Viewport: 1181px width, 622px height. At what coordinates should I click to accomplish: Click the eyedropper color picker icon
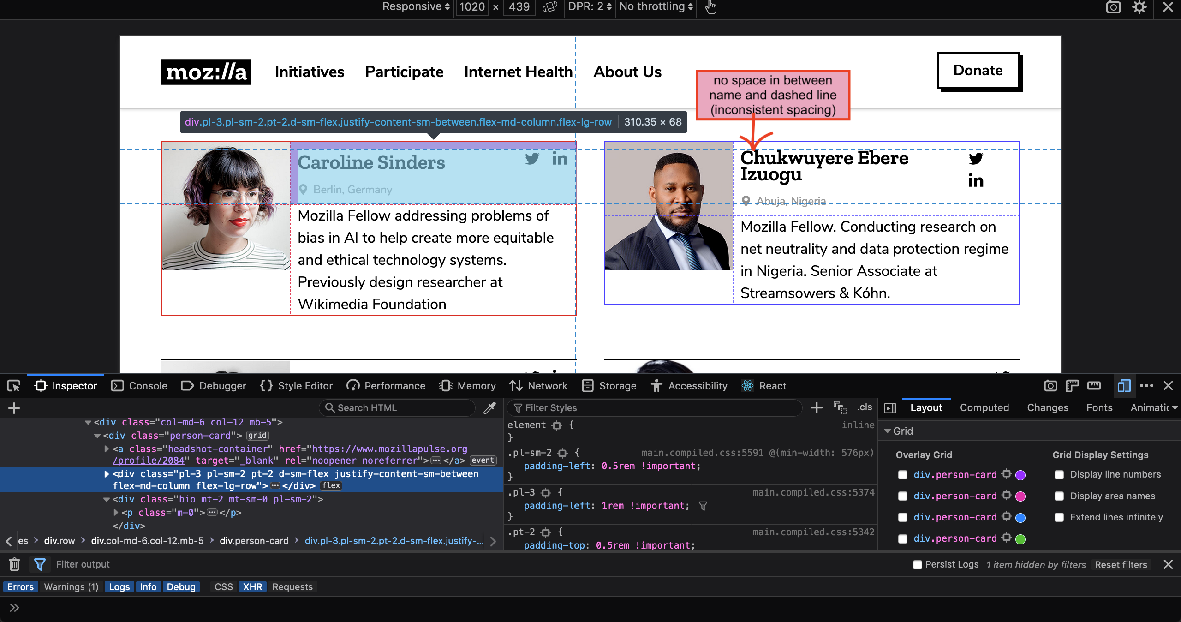(x=489, y=408)
